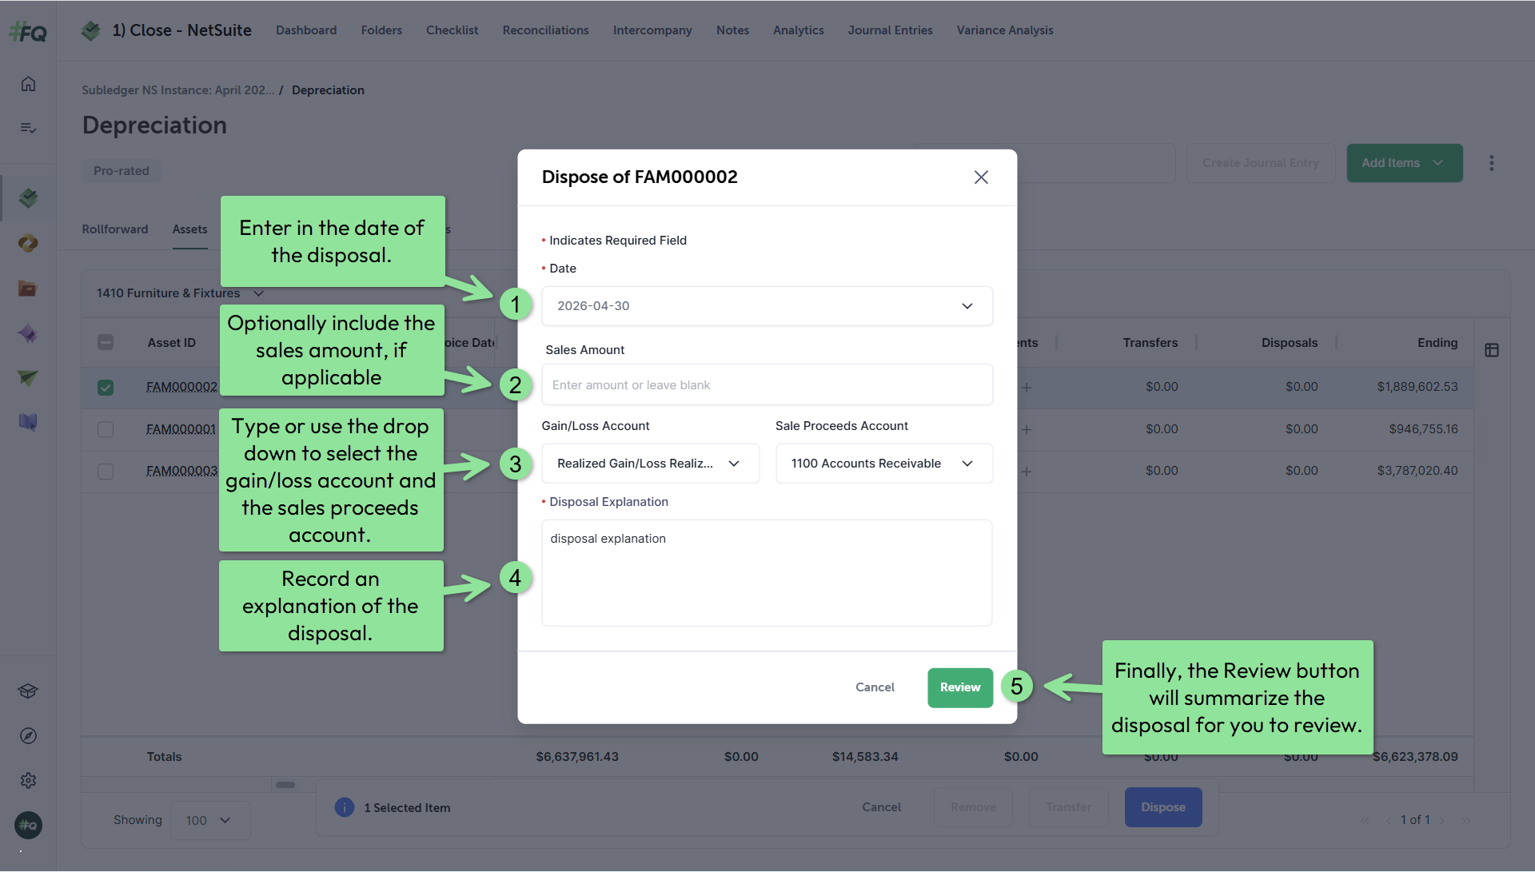Click the table column layout icon
Image resolution: width=1535 pixels, height=872 pixels.
[x=1492, y=350]
